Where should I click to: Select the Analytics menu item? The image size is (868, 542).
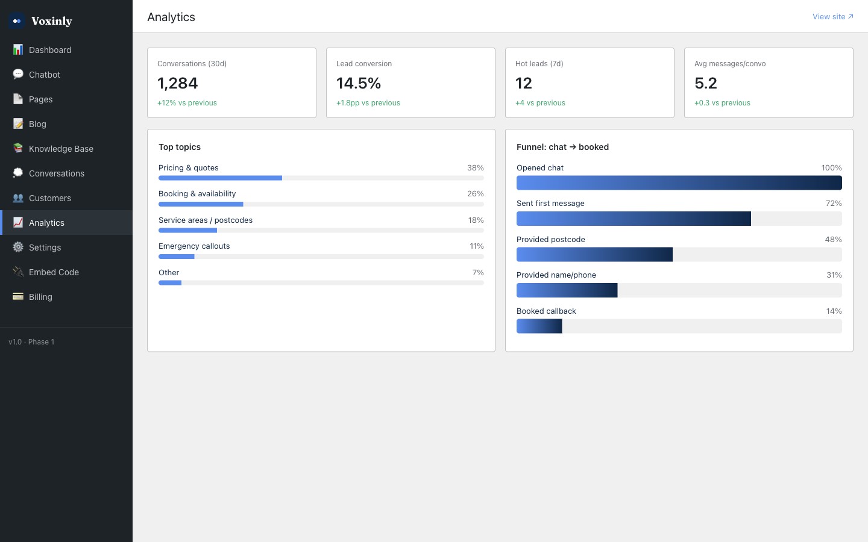pyautogui.click(x=66, y=223)
